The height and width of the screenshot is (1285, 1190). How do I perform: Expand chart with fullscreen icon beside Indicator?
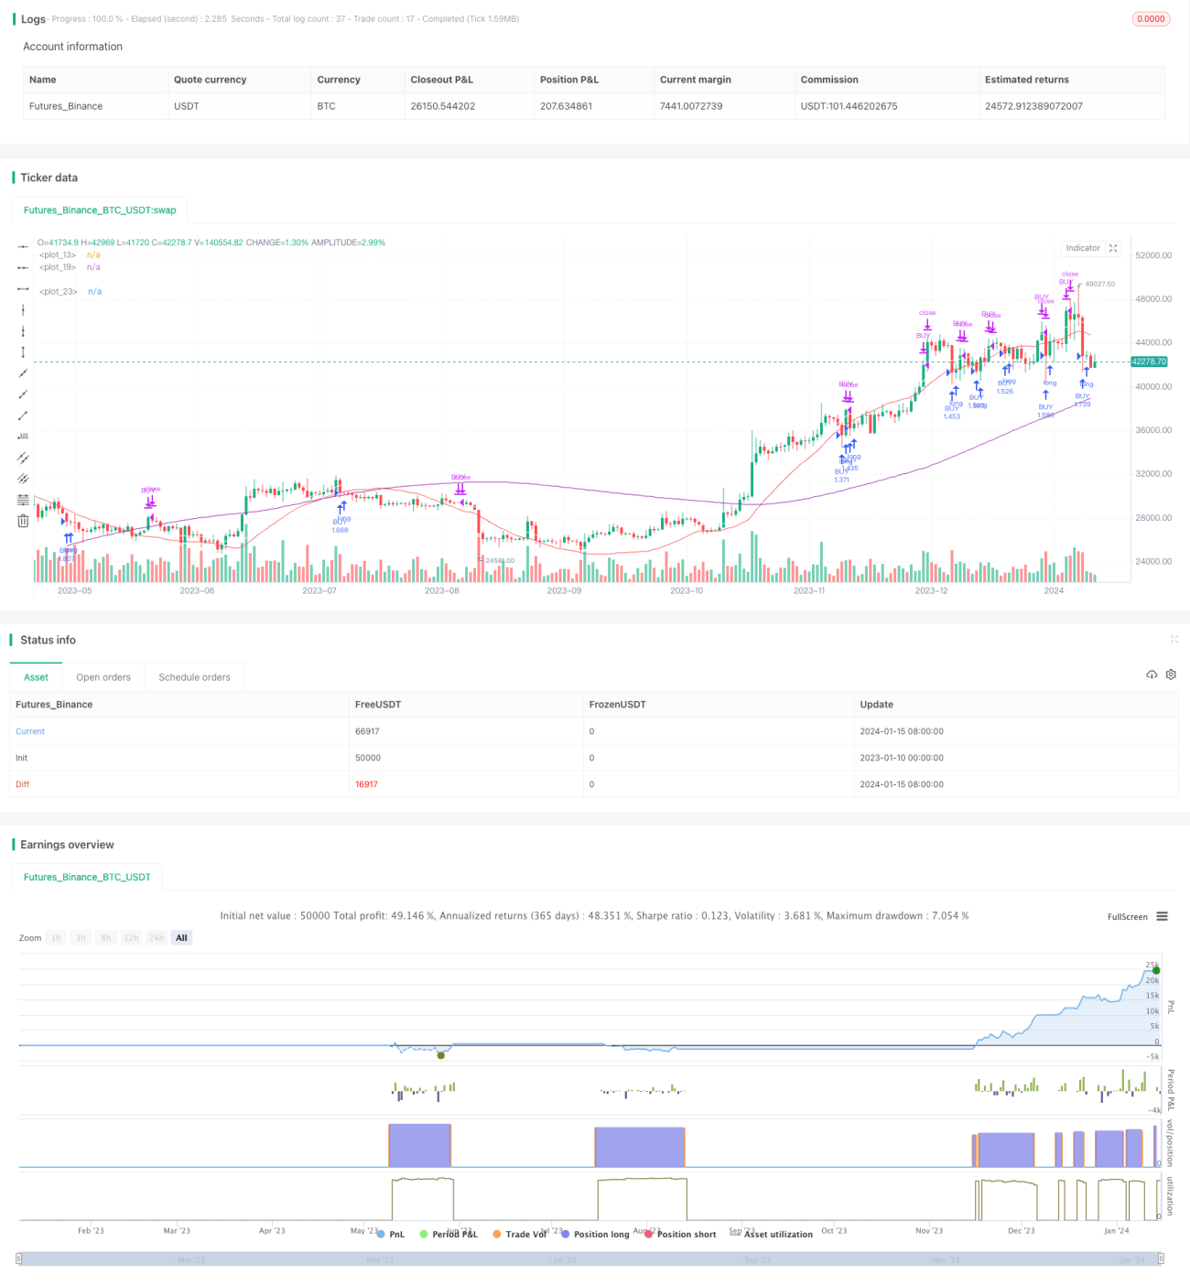1113,248
